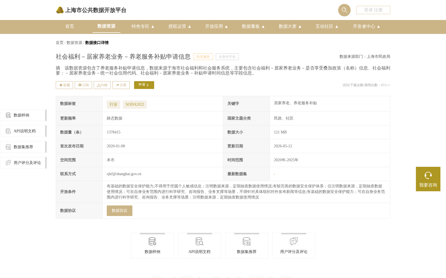Click the SODA2022 data tag

(135, 104)
